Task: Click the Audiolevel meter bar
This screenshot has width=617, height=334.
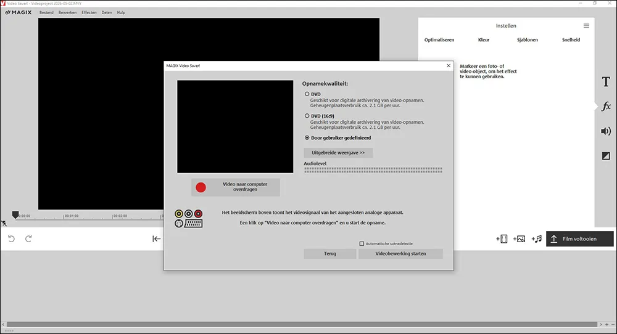Action: [x=373, y=169]
